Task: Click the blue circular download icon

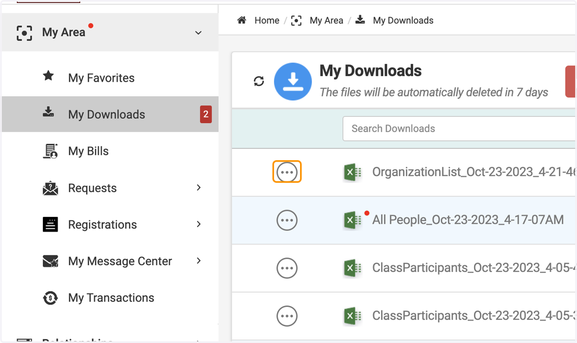Action: point(293,81)
